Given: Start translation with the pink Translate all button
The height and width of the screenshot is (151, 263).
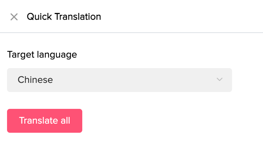Looking at the screenshot, I should (x=45, y=121).
